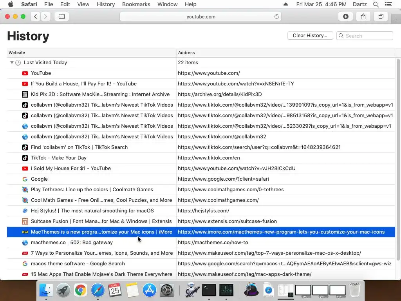
Task: Open the View menu
Action: pos(83,4)
